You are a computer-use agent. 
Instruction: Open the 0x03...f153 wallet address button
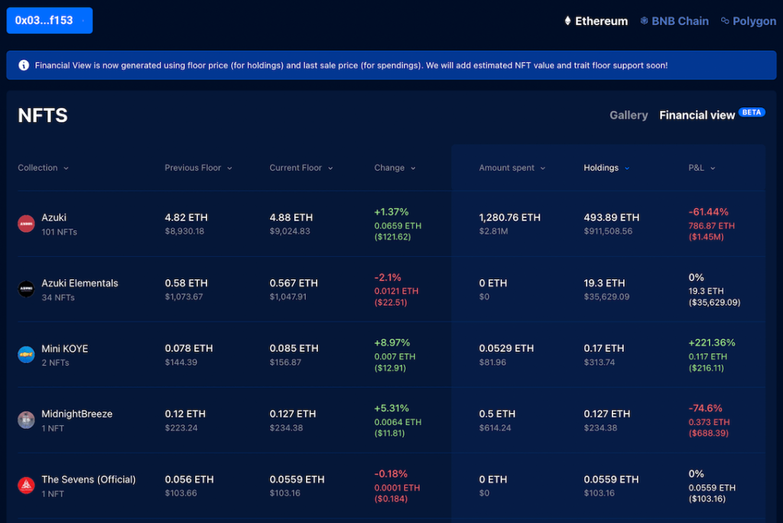[50, 21]
